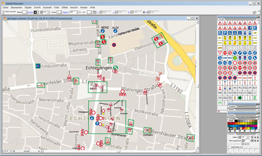Choose the red no-entry sign symbol
Screen dimensions: 262x156
coord(240,68)
